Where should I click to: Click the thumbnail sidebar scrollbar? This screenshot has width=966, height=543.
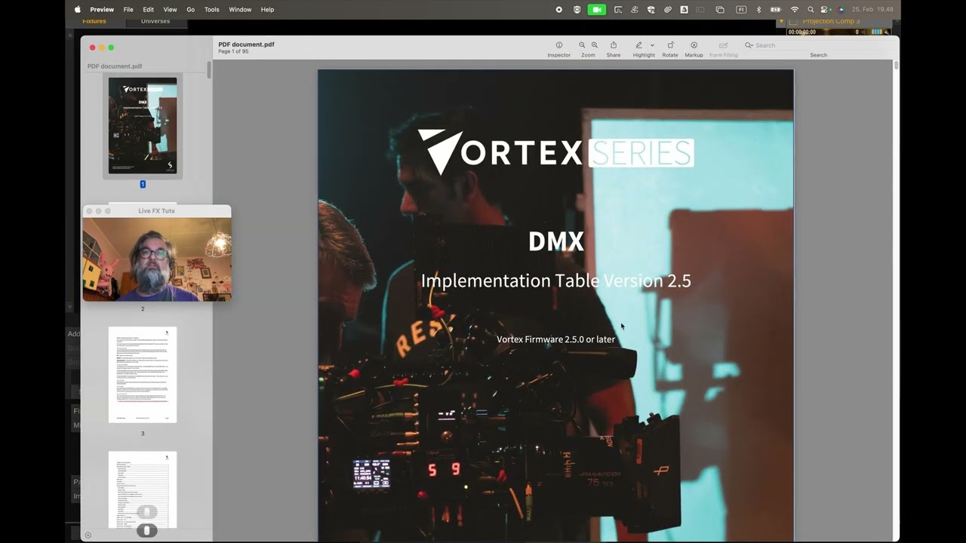tap(209, 69)
